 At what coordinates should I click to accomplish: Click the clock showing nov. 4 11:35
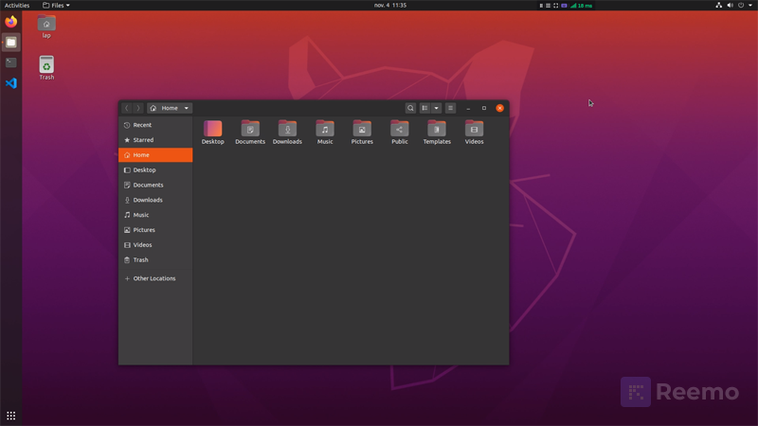390,6
